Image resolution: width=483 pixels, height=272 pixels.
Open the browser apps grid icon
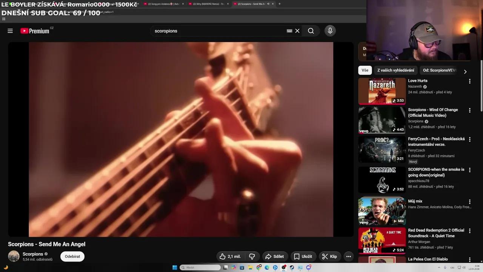[x=4, y=19]
